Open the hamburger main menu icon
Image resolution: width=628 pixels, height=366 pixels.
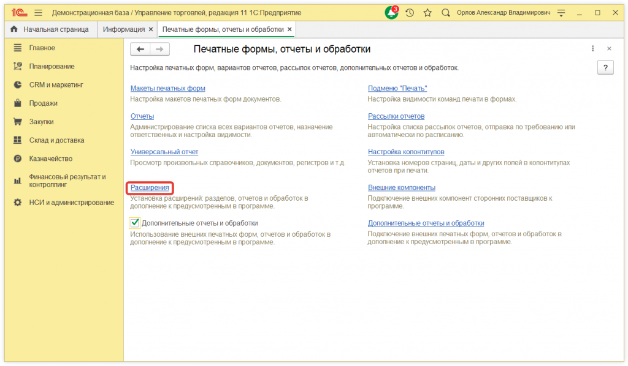click(x=38, y=12)
